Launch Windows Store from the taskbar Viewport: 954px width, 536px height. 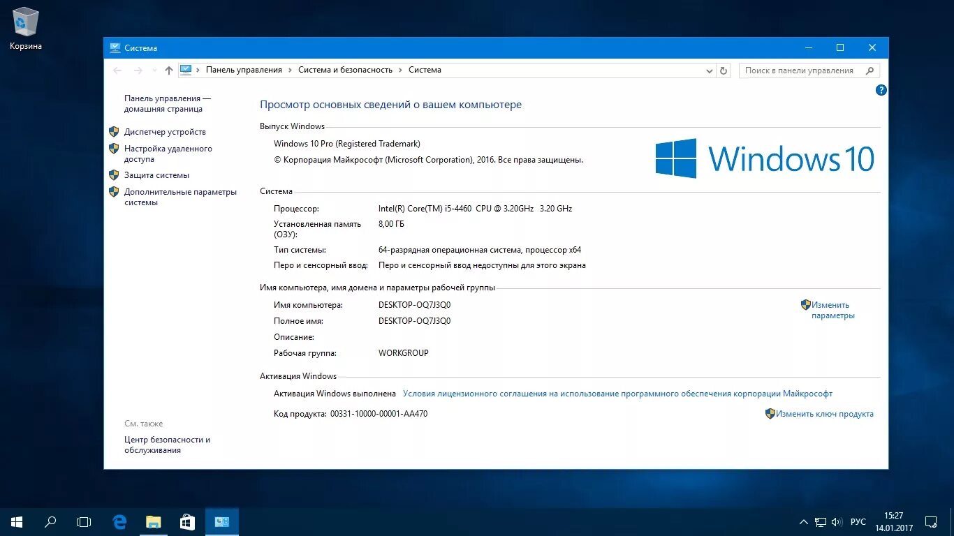click(187, 521)
